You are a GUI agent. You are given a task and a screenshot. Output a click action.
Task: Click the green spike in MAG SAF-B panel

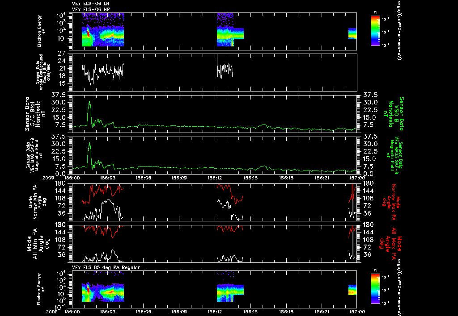[x=89, y=155]
